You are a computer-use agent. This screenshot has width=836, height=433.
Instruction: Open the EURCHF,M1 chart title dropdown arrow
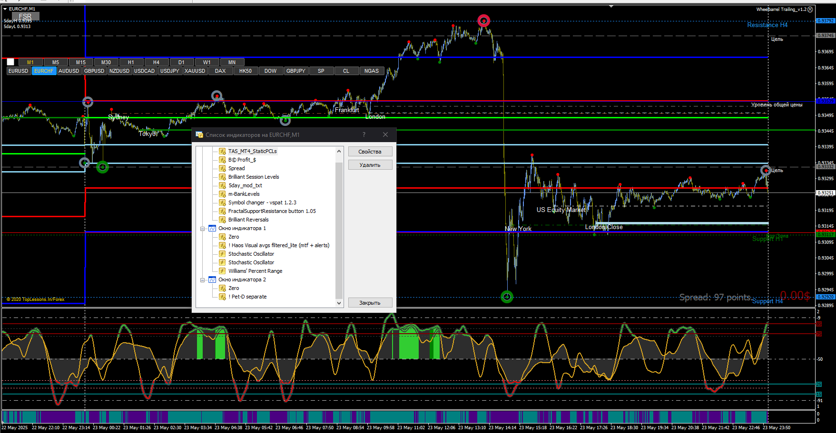(5, 9)
